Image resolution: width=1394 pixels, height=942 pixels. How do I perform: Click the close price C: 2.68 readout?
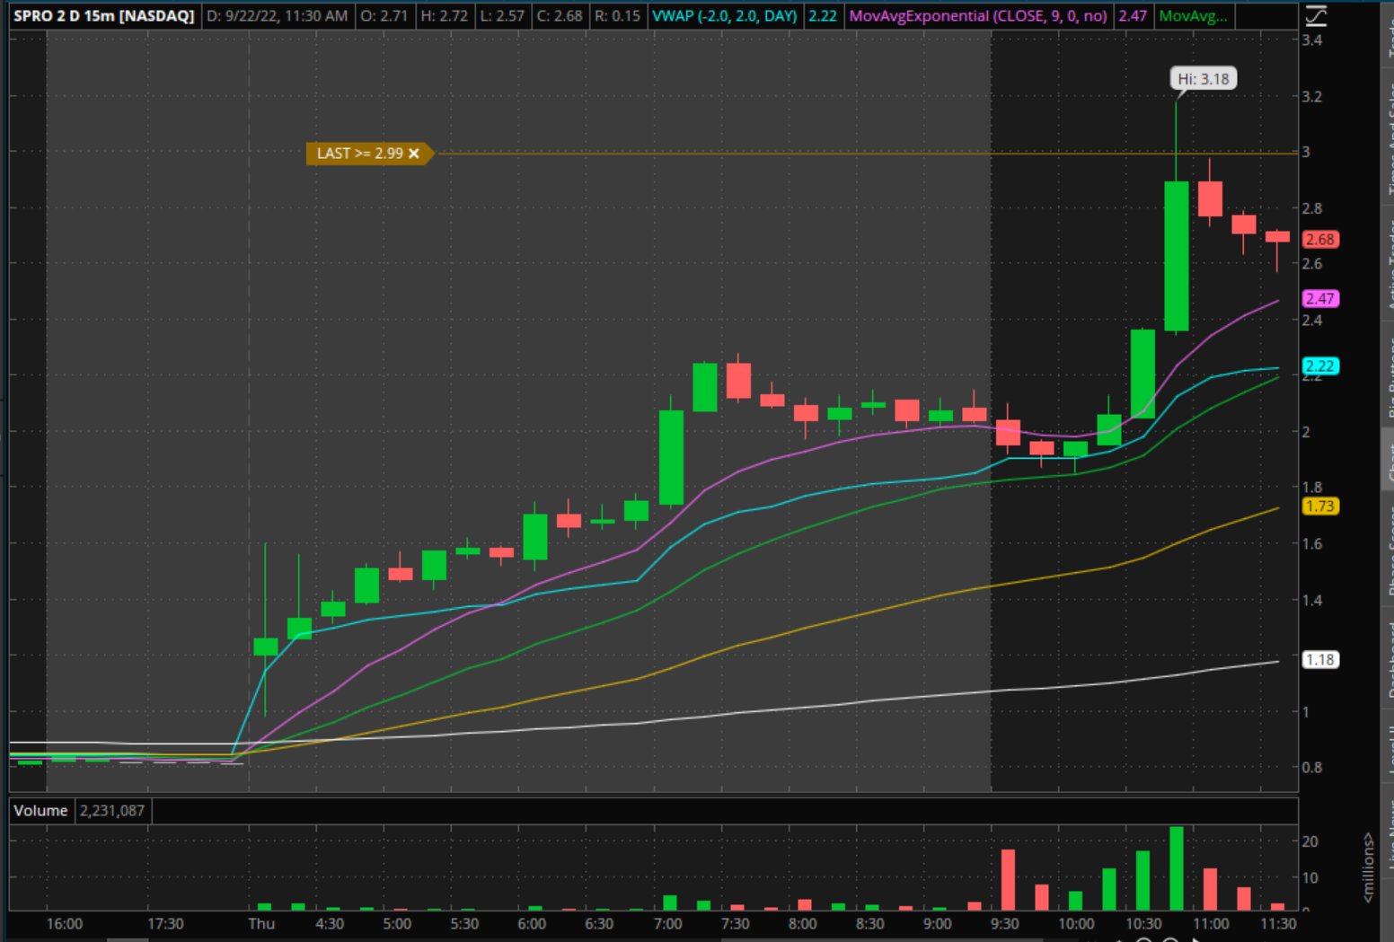pos(560,15)
